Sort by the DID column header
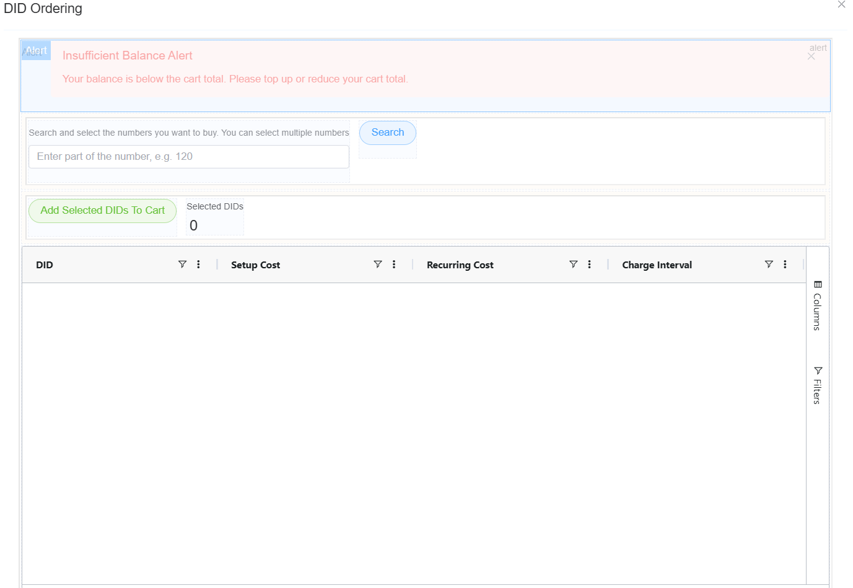Viewport: 853px width, 588px height. [x=45, y=265]
